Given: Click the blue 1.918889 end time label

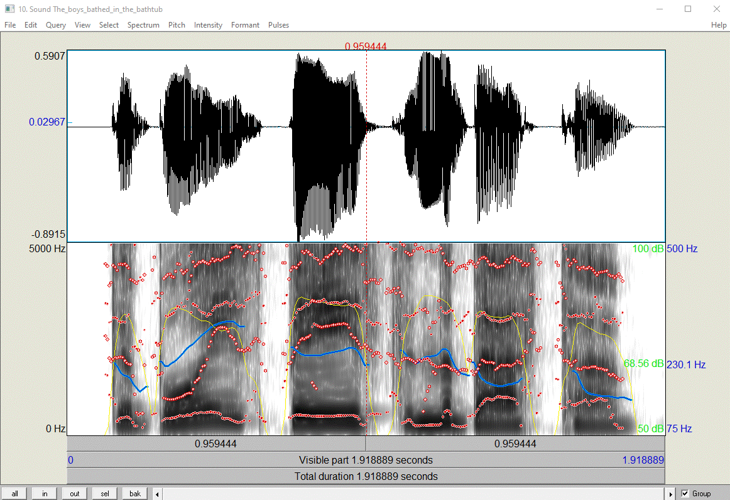Looking at the screenshot, I should pos(643,460).
